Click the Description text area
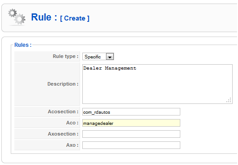 [157, 84]
